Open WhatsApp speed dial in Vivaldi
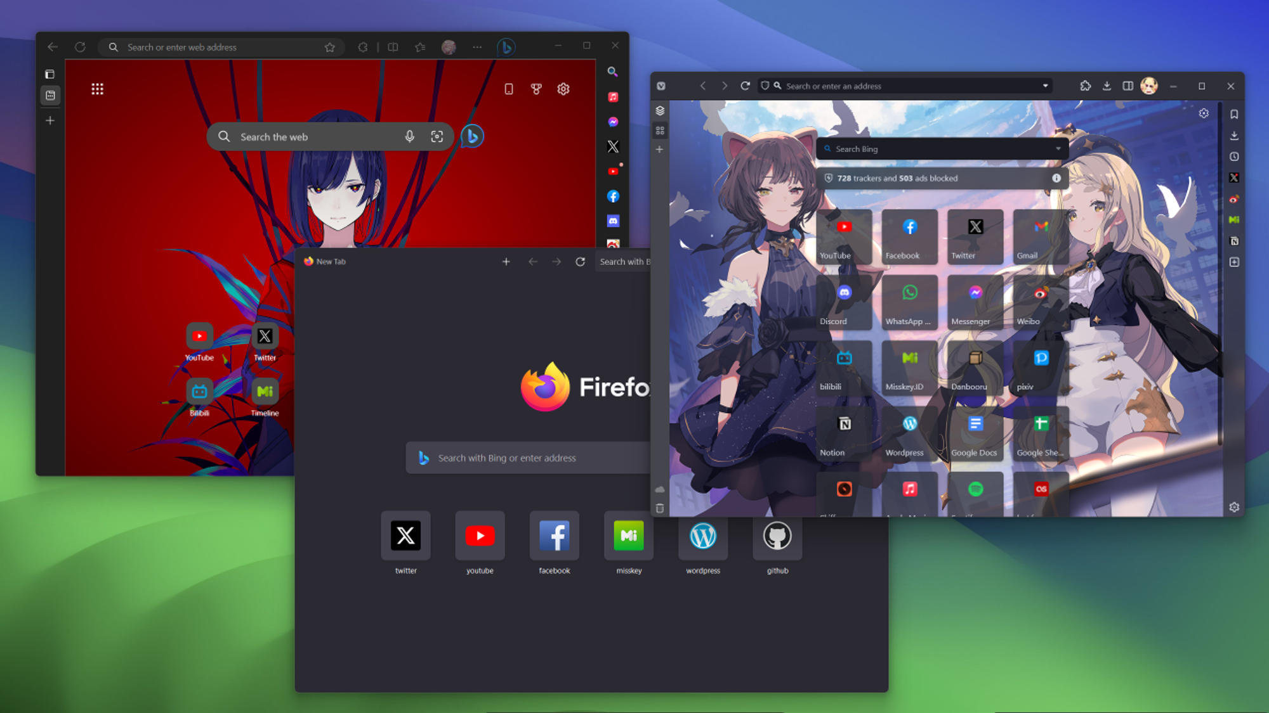Image resolution: width=1269 pixels, height=713 pixels. [909, 302]
